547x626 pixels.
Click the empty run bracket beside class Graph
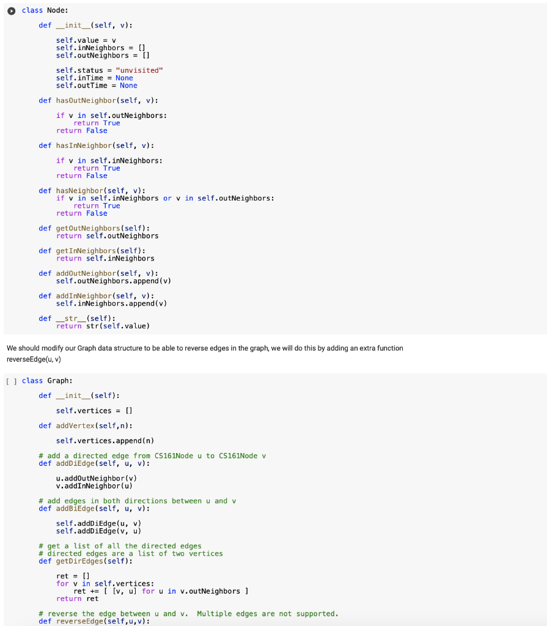click(12, 381)
